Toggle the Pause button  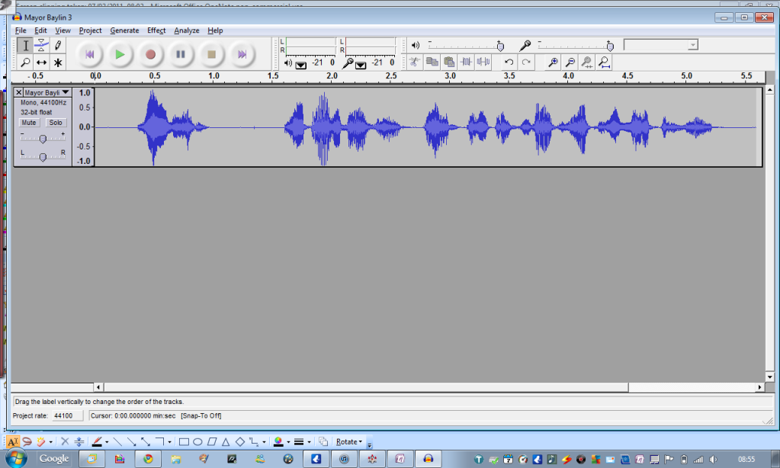click(181, 54)
